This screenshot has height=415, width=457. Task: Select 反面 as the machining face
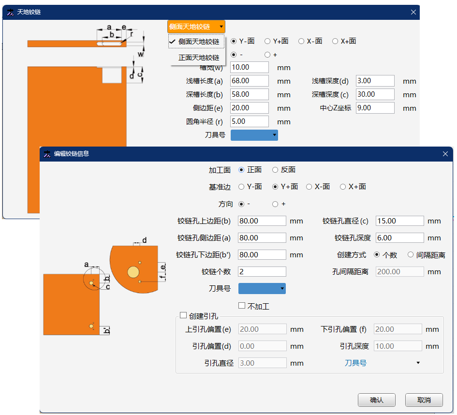click(x=275, y=170)
